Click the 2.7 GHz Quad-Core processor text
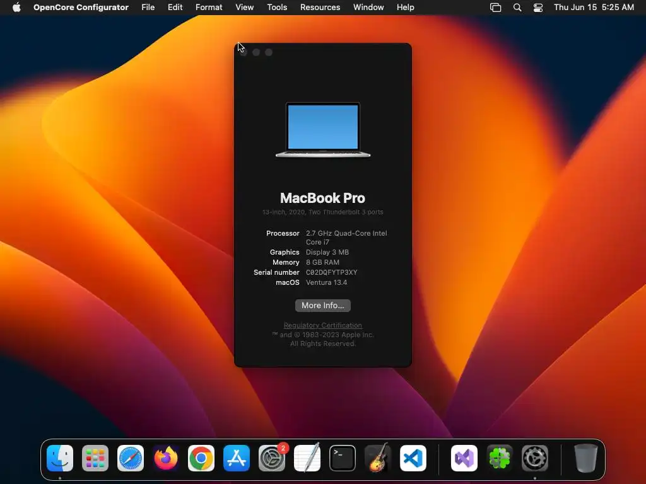The height and width of the screenshot is (484, 646). tap(346, 238)
